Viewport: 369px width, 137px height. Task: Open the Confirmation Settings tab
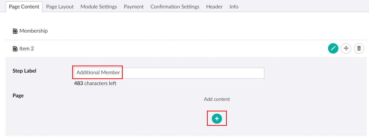click(175, 7)
